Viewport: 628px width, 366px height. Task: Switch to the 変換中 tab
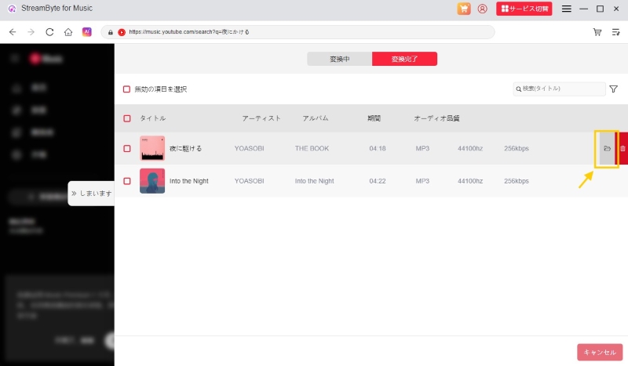[339, 59]
